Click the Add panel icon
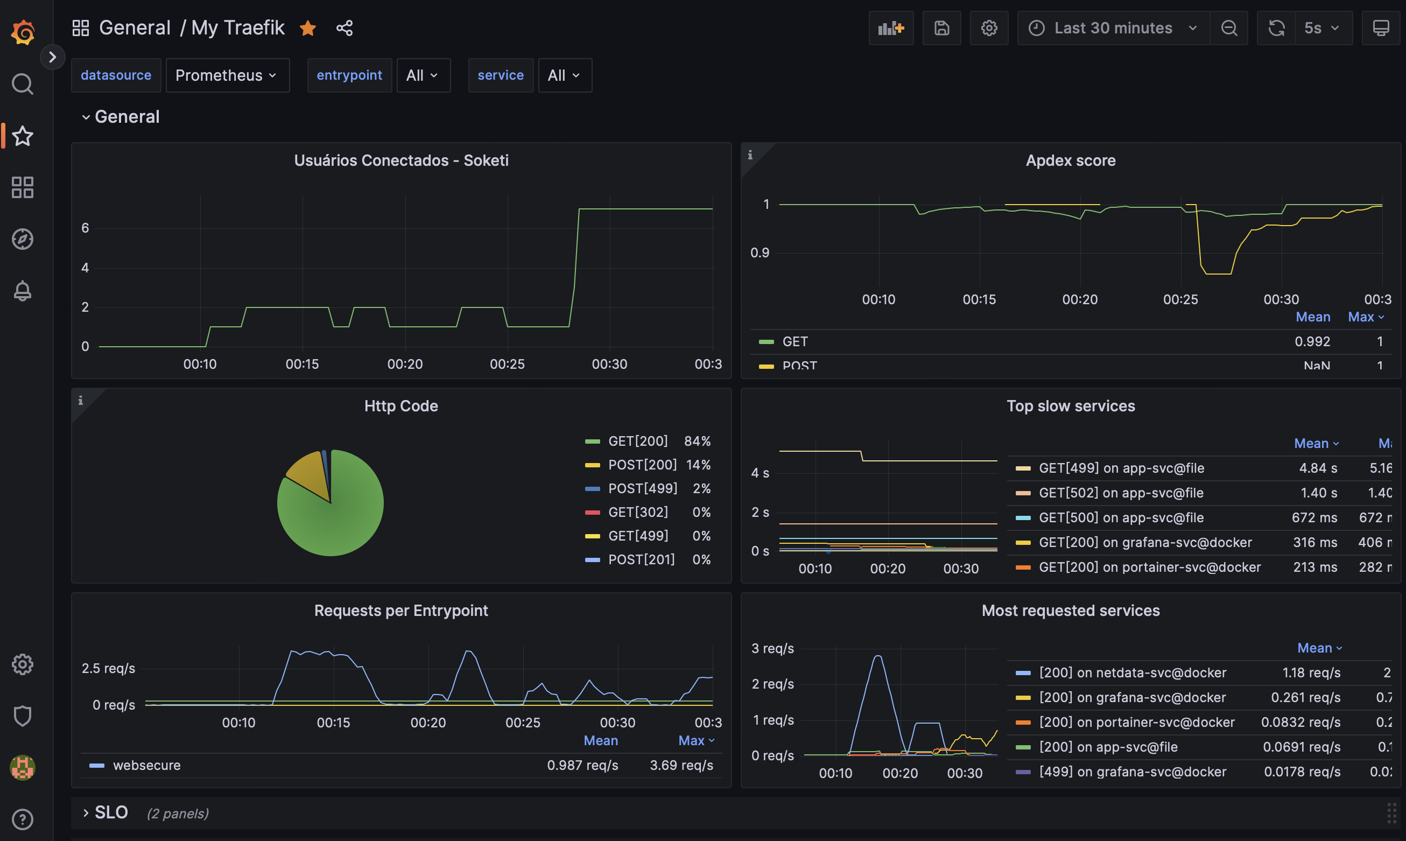 click(890, 28)
